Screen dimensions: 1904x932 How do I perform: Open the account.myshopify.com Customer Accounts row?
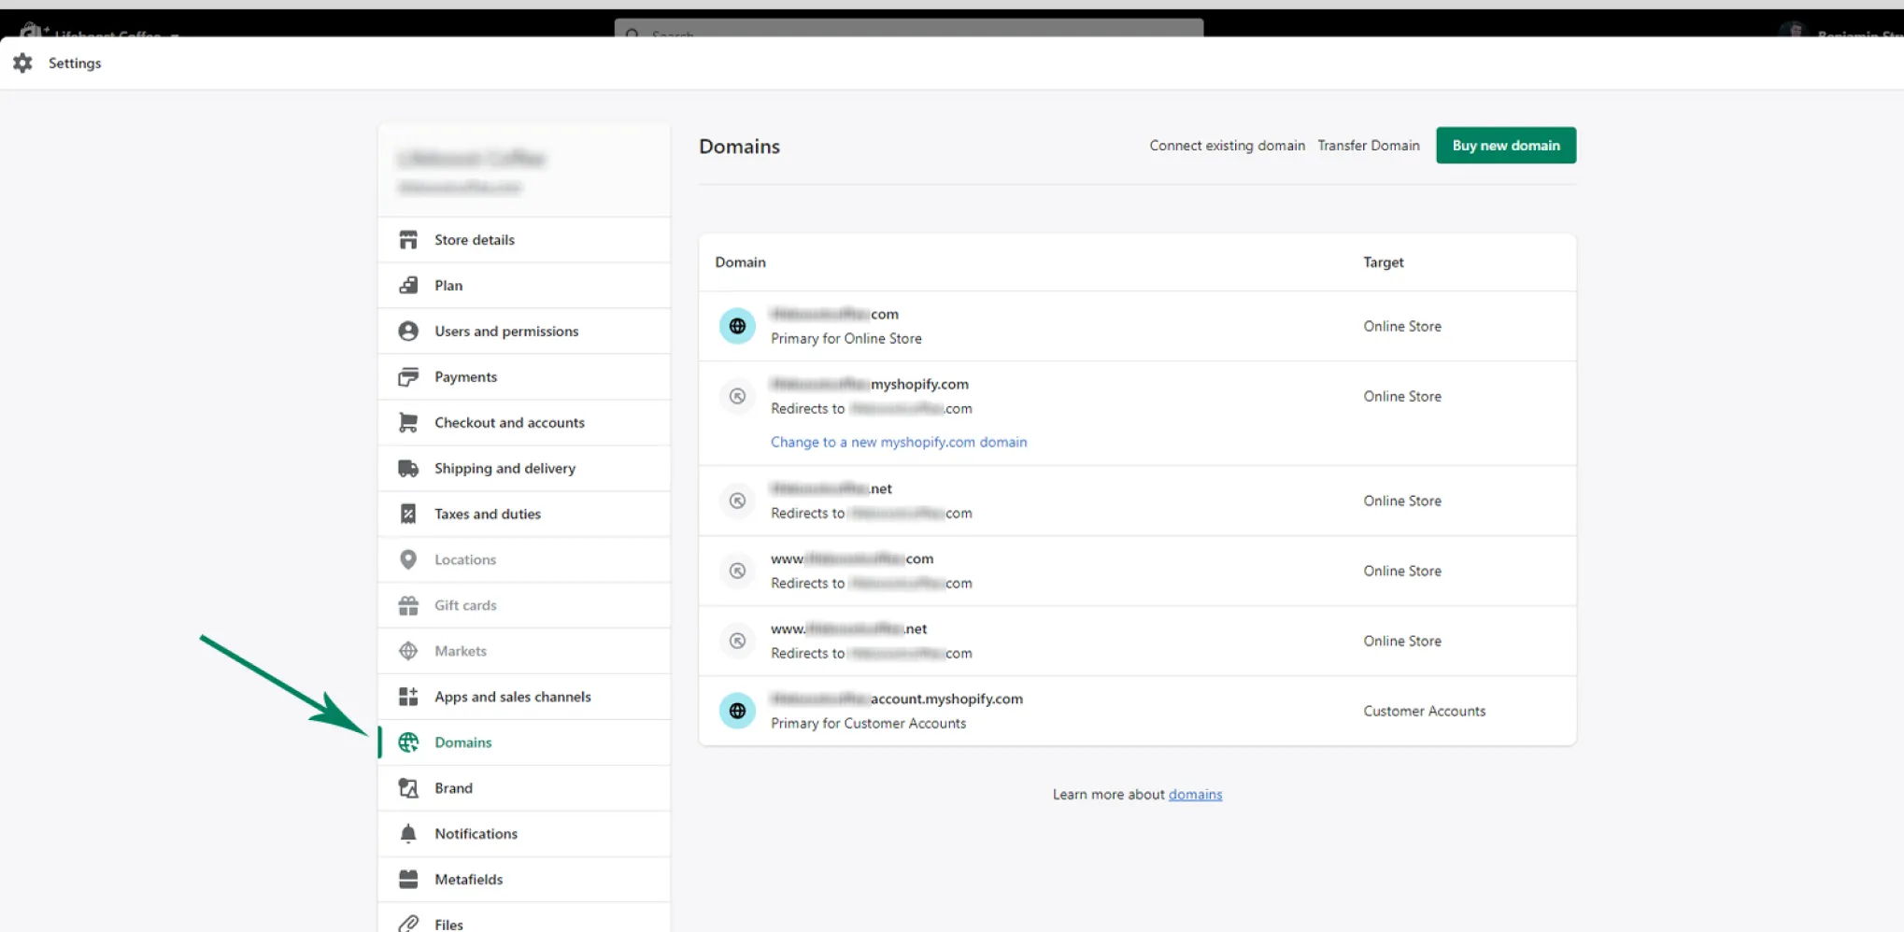tap(1137, 711)
